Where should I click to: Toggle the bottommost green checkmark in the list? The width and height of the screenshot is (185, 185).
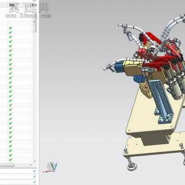[10, 160]
